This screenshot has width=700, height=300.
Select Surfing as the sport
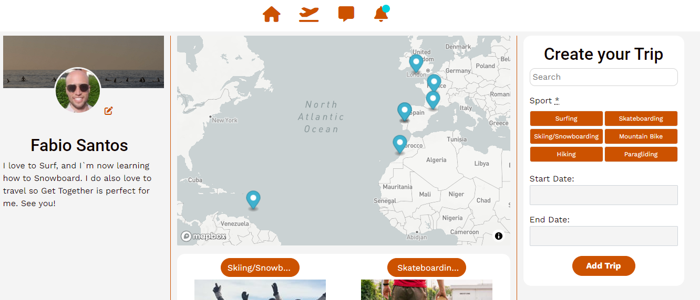[566, 119]
